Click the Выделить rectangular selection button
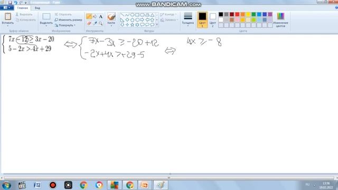338x190 pixels. 46,16
